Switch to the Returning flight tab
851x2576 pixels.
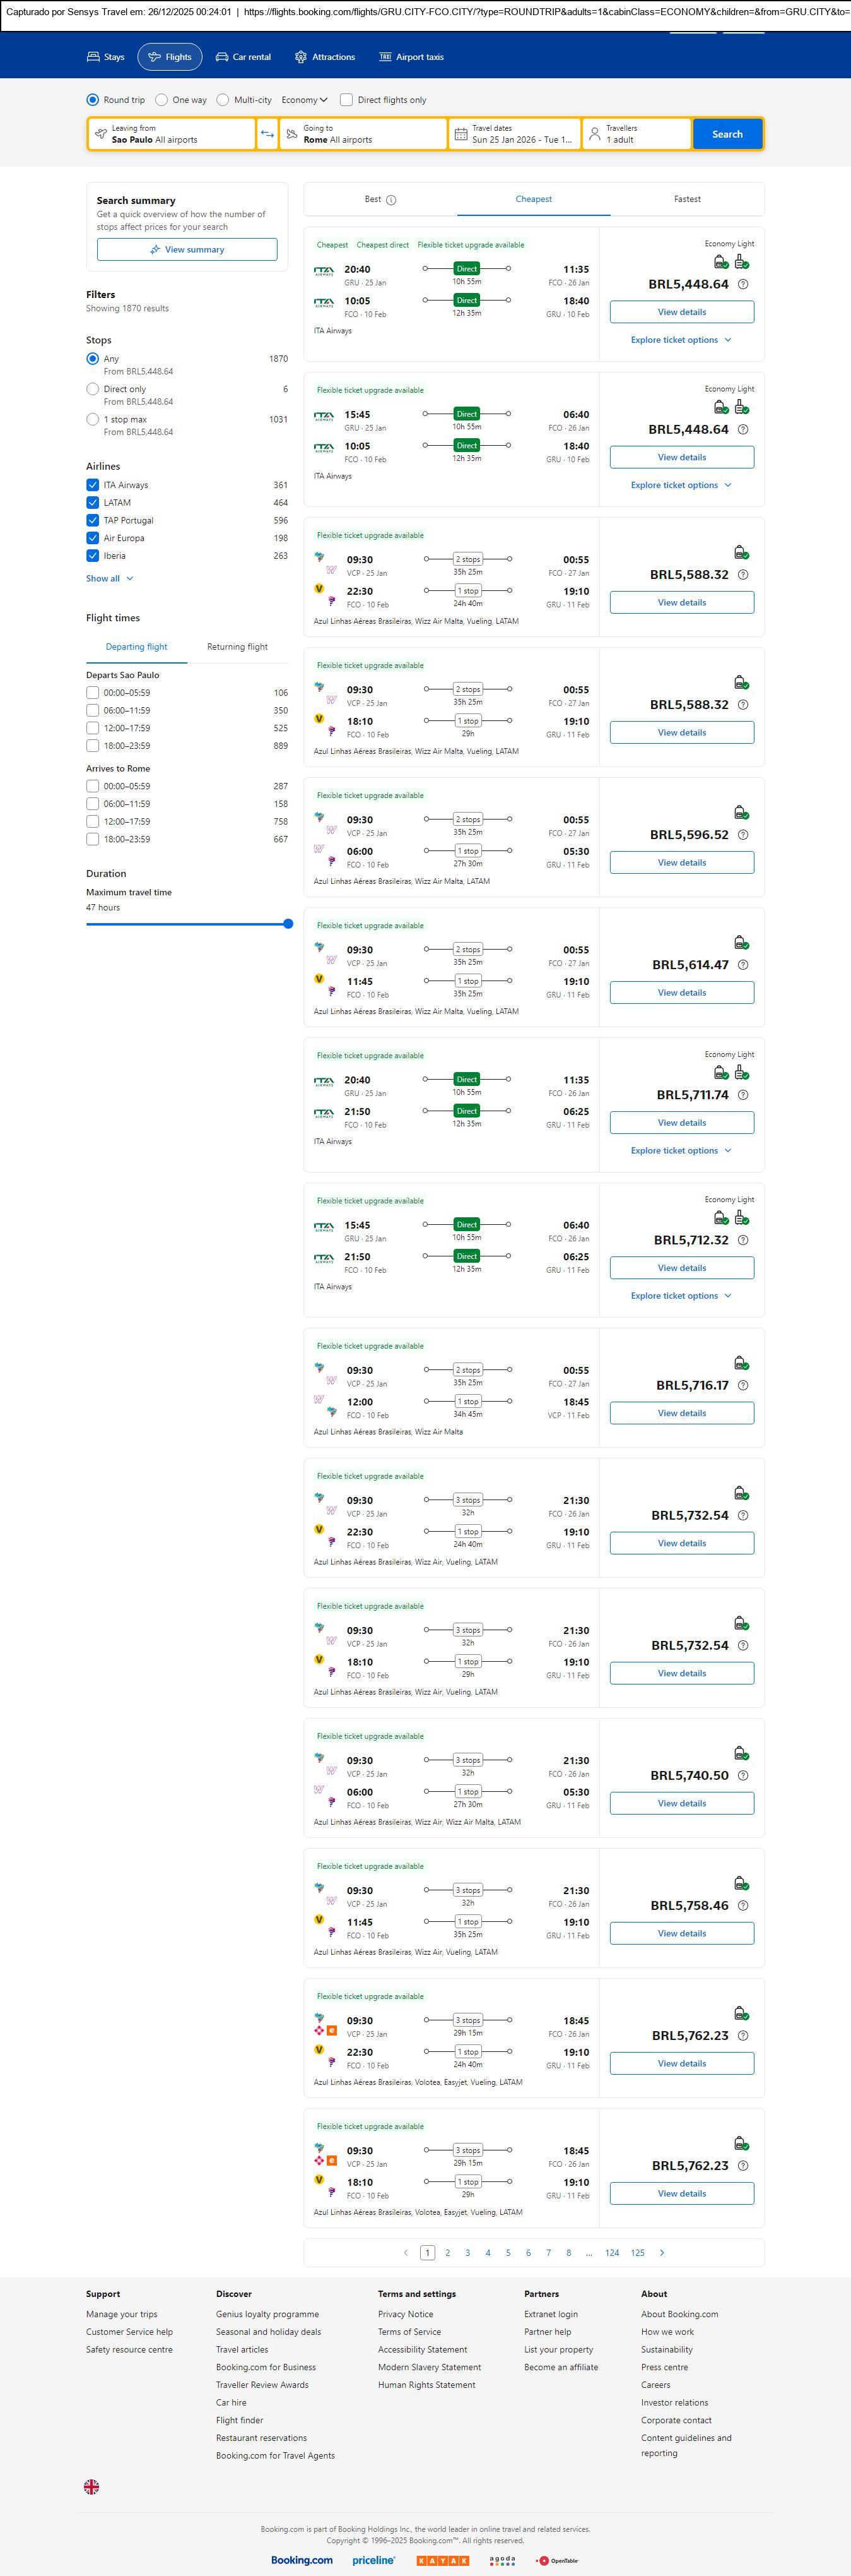(237, 647)
